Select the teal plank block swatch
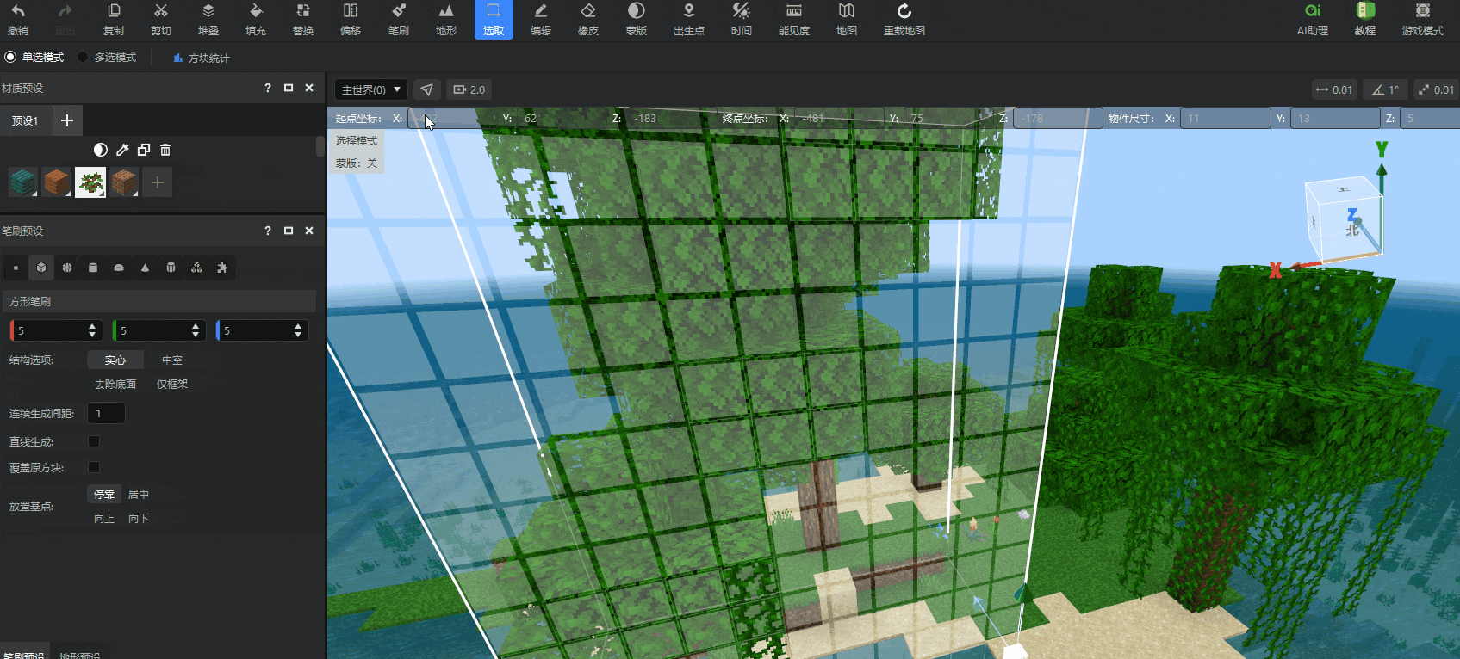The width and height of the screenshot is (1460, 659). click(x=22, y=182)
